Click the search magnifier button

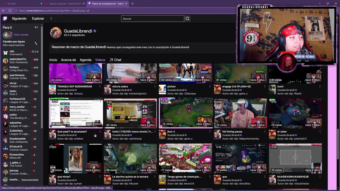188,19
